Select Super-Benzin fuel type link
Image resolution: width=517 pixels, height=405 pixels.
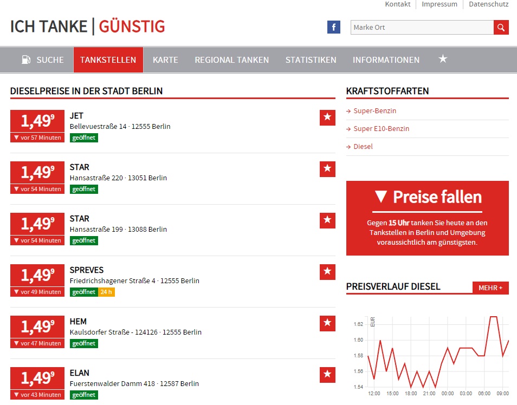(x=375, y=110)
